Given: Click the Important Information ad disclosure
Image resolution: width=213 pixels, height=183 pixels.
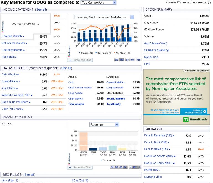Looking at the screenshot, I should click(197, 71).
